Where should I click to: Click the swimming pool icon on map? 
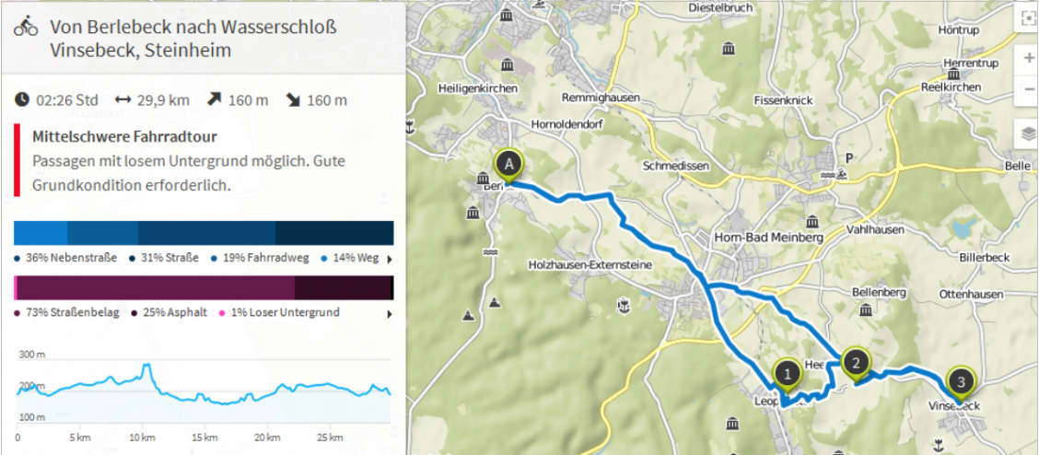click(x=842, y=173)
